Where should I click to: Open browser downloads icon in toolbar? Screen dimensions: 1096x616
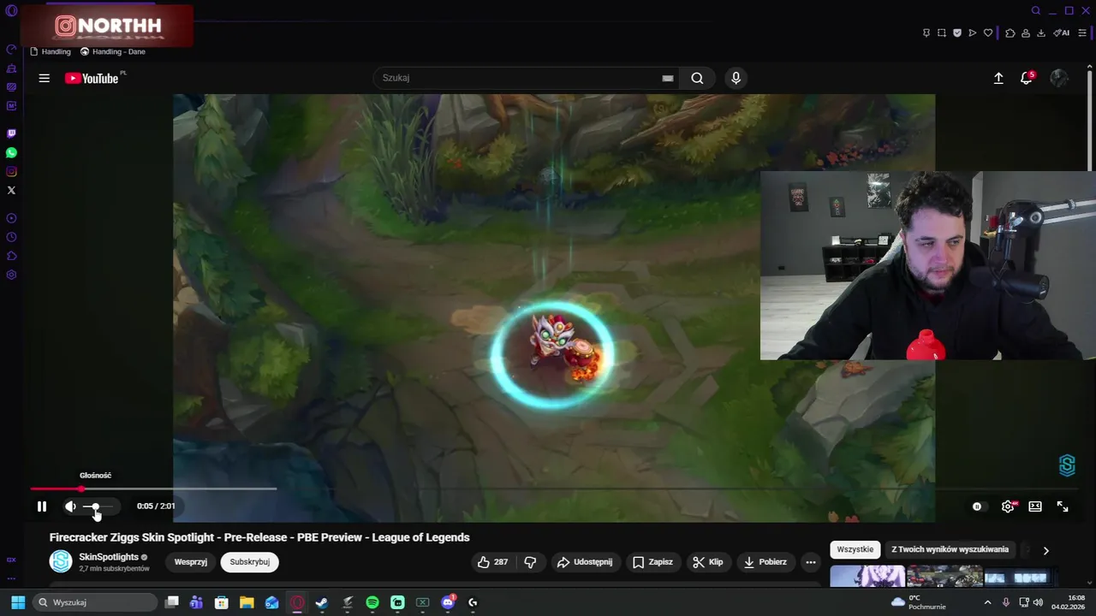[x=1041, y=33]
